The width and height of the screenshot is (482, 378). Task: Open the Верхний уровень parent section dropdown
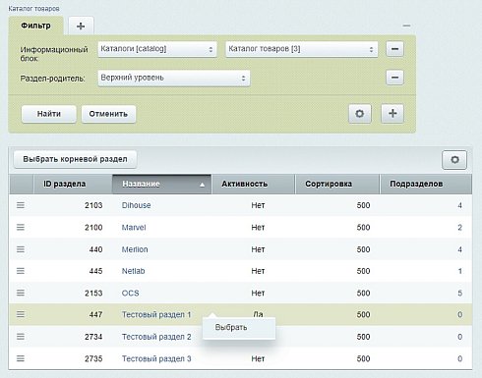click(x=174, y=78)
